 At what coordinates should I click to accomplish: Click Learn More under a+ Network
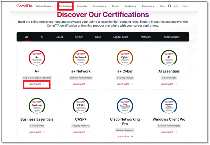tap(81, 84)
